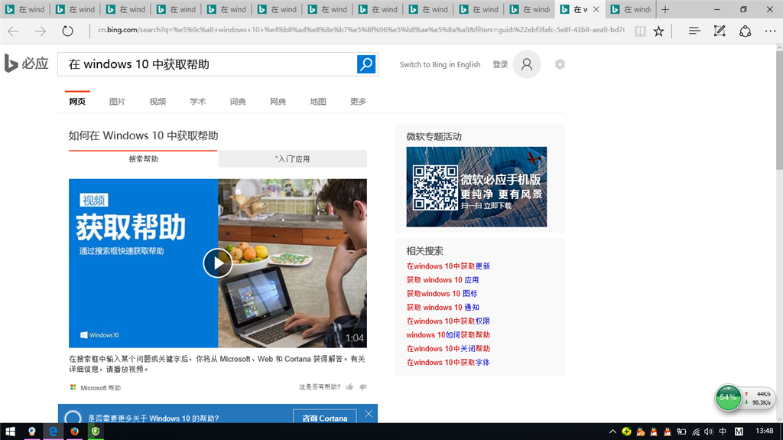Image resolution: width=783 pixels, height=440 pixels.
Task: Open related search windows 10如何获取帮助
Action: coord(448,335)
